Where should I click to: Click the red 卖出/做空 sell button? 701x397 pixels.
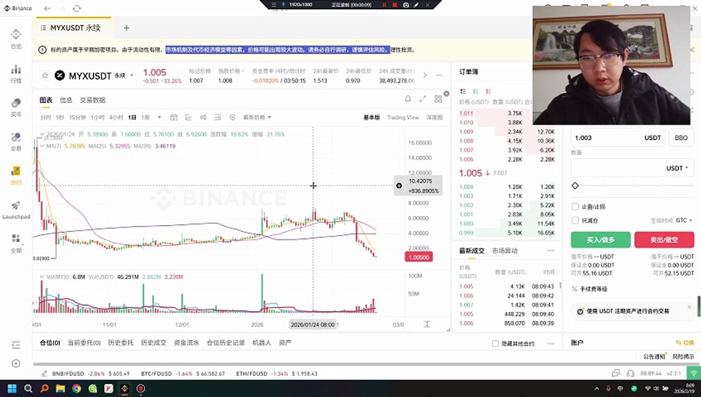[664, 240]
